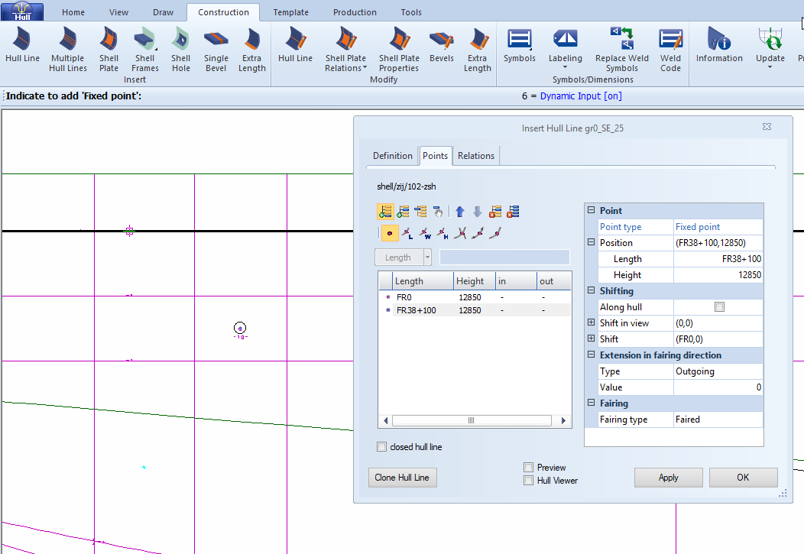Screen dimensions: 804x554
Task: Open the Weld Code tool
Action: (670, 49)
